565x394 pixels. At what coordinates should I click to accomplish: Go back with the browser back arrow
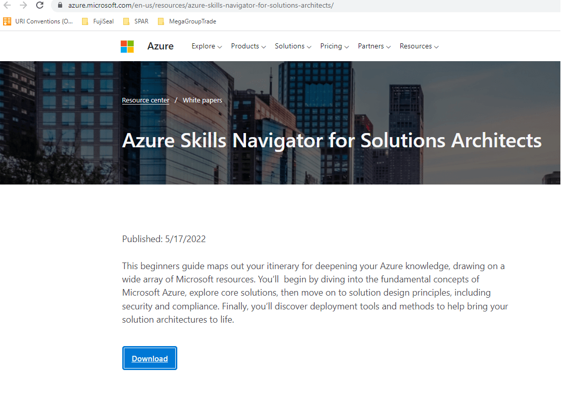pos(7,5)
